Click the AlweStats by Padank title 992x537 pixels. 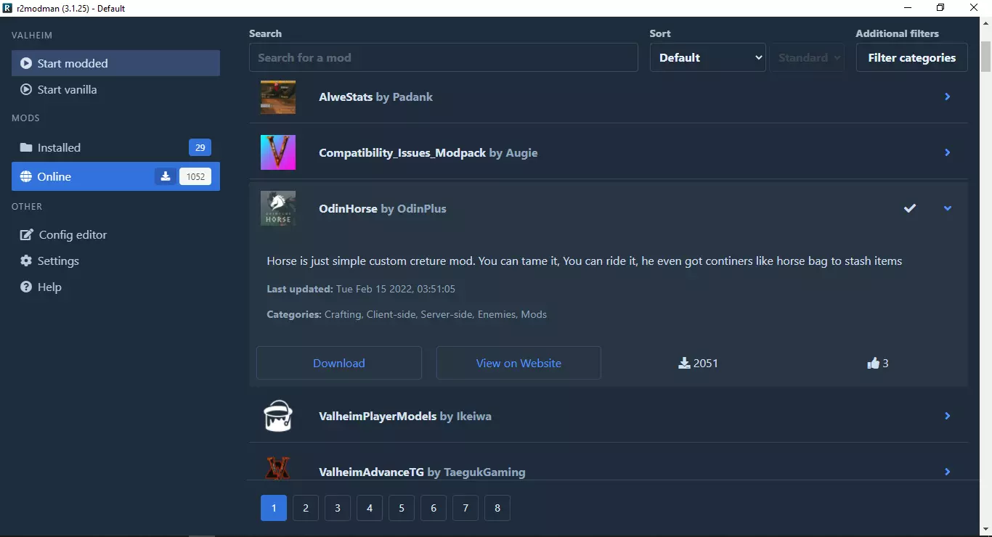pos(375,97)
